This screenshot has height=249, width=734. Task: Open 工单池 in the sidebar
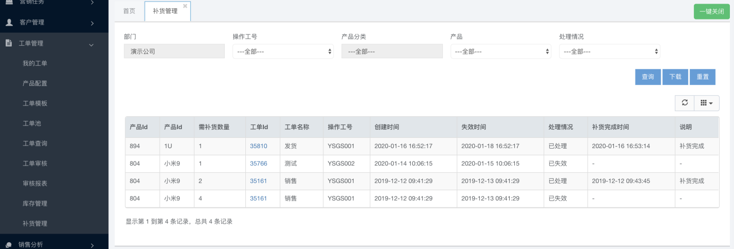(31, 123)
